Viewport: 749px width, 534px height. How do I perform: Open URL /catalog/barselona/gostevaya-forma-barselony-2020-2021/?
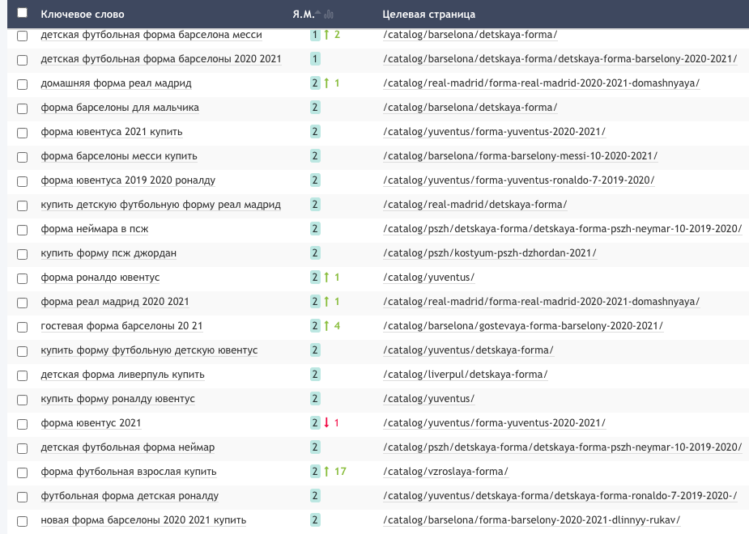point(523,326)
